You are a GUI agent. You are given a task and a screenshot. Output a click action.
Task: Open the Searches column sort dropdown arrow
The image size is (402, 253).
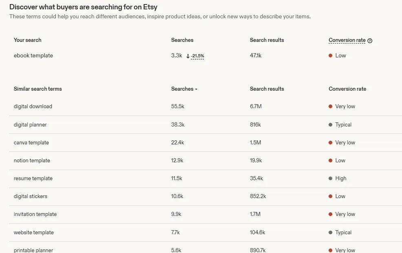click(196, 89)
